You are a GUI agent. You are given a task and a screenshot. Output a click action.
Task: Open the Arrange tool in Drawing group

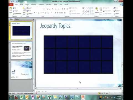click(97, 11)
